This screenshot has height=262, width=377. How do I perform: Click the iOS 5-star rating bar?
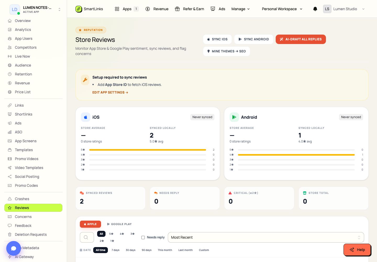click(x=148, y=150)
